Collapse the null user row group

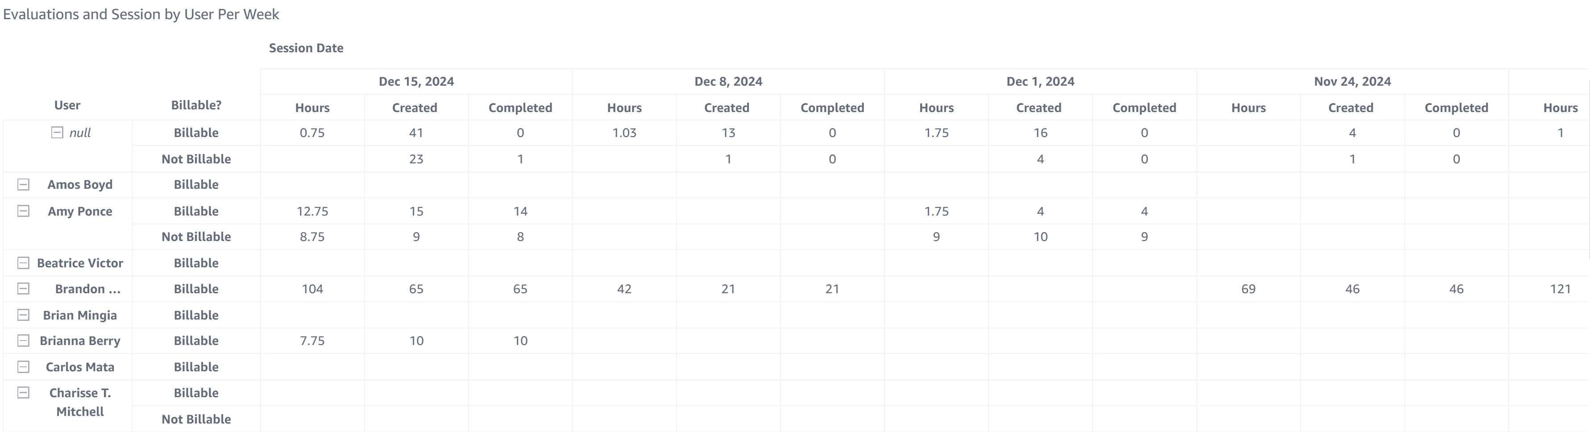click(x=57, y=133)
